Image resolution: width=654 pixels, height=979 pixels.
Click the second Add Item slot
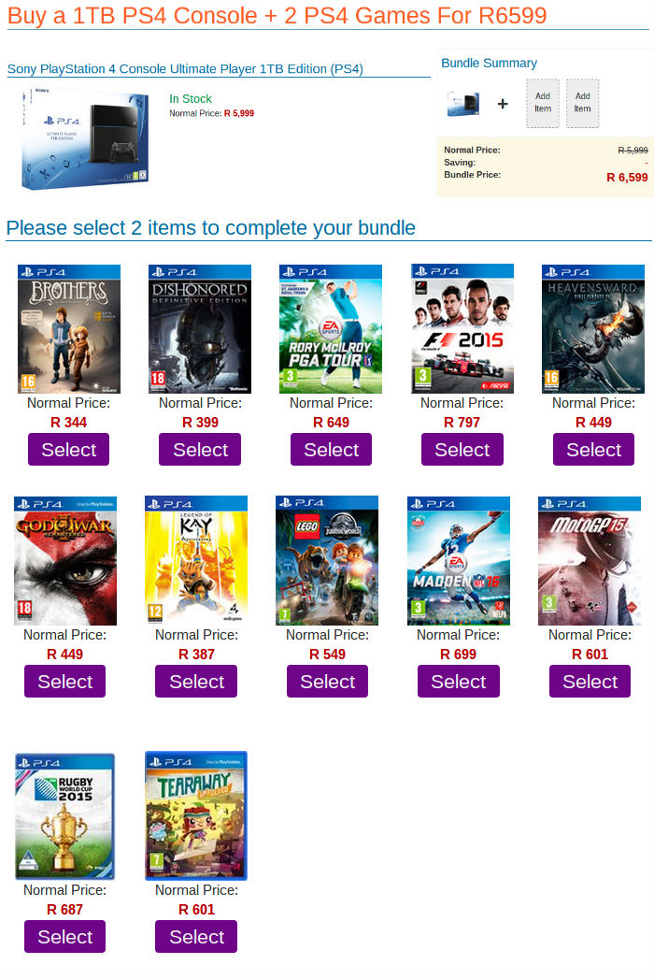coord(582,103)
